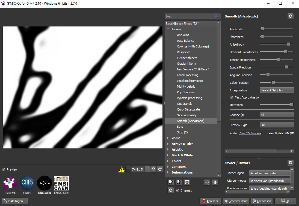Click the OK button

pyautogui.click(x=285, y=201)
